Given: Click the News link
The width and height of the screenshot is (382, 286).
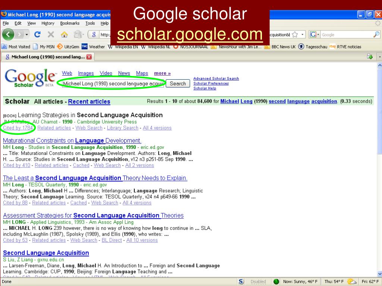Looking at the screenshot, I should pos(124,73).
